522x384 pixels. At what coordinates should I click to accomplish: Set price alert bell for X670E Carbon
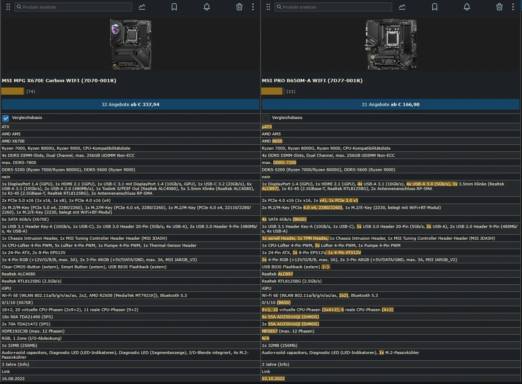coord(207,7)
